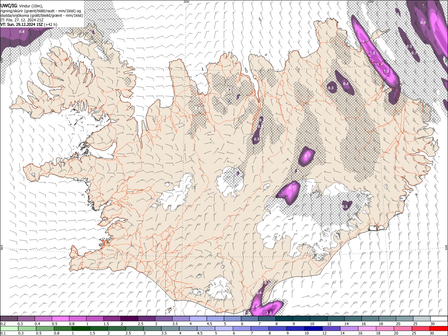
Task: Select the 'VT: Sun. 29.12.2024 15Z' line
Action: [29, 24]
